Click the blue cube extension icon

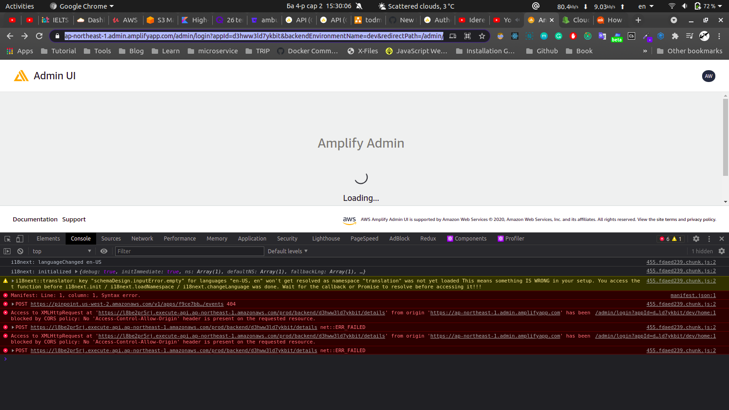pos(661,36)
